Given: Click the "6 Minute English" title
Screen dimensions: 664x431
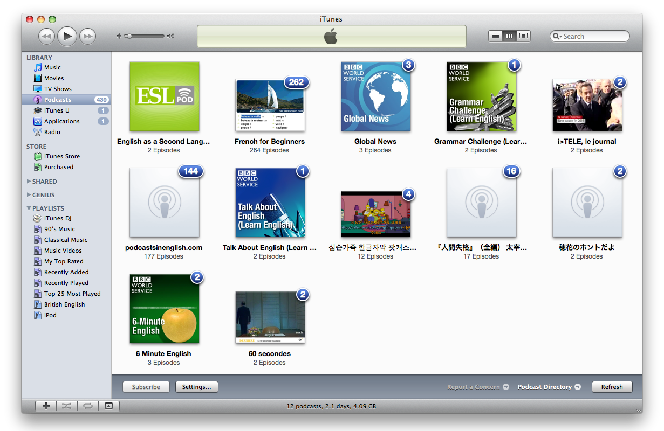Looking at the screenshot, I should click(x=163, y=354).
